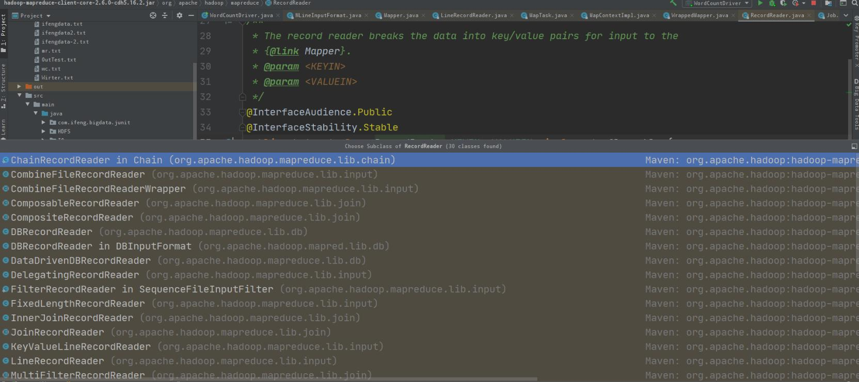
Task: Open the profiler run options arrow
Action: tap(804, 3)
